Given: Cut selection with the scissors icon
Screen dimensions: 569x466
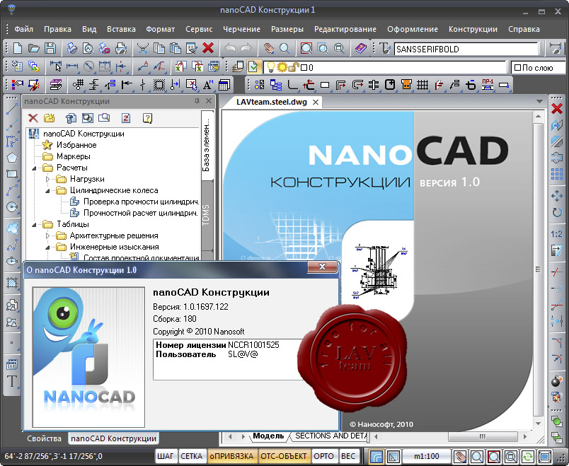Looking at the screenshot, I should 143,48.
